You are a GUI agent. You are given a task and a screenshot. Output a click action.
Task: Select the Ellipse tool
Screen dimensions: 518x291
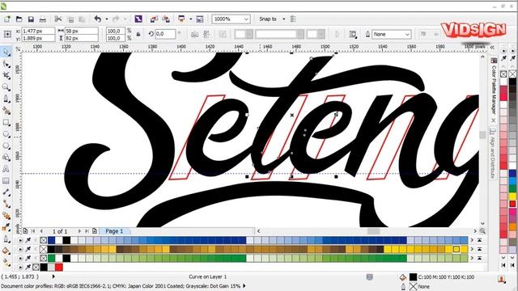[x=6, y=134]
